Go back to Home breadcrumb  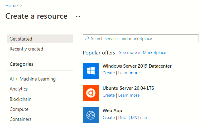point(12,6)
